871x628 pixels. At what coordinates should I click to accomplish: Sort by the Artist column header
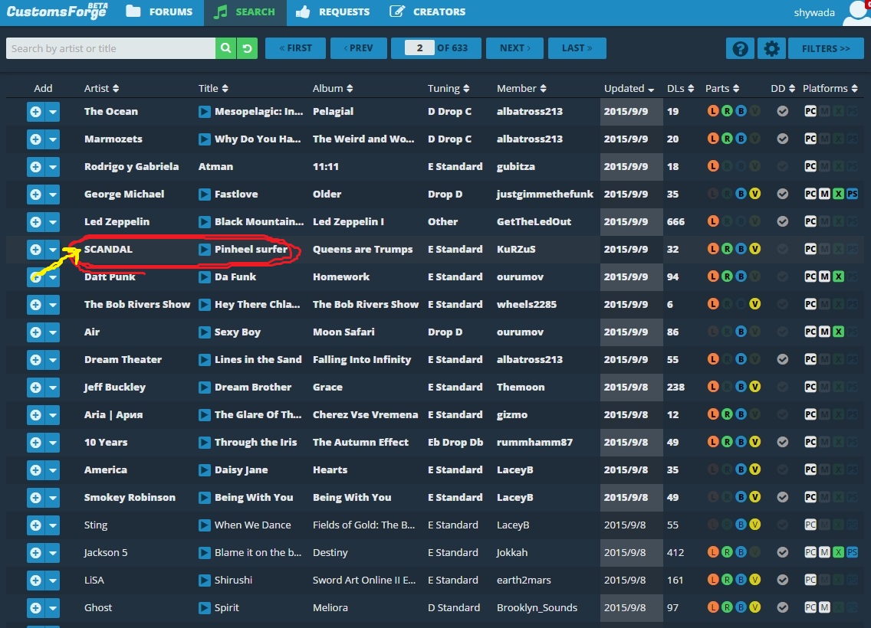(101, 88)
